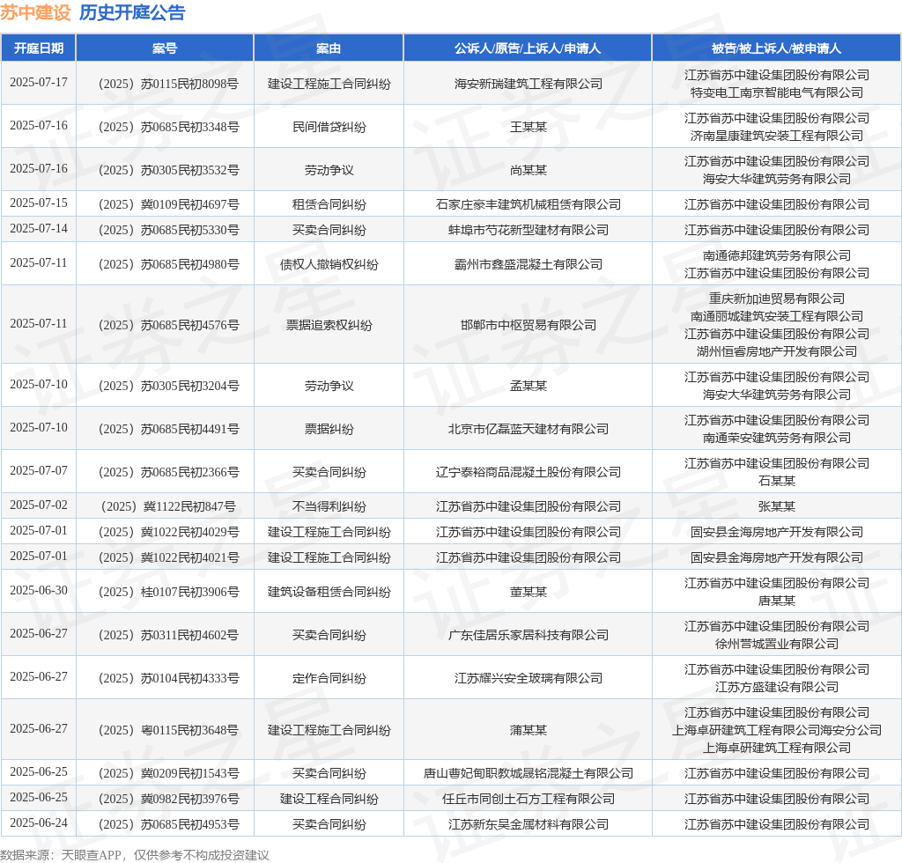
Task: Click plaintiff 江苏耀兴安全玻璃有限公司
Action: tap(529, 678)
